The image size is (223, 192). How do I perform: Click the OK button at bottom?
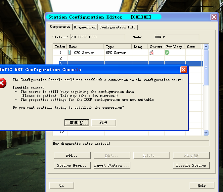point(62,185)
